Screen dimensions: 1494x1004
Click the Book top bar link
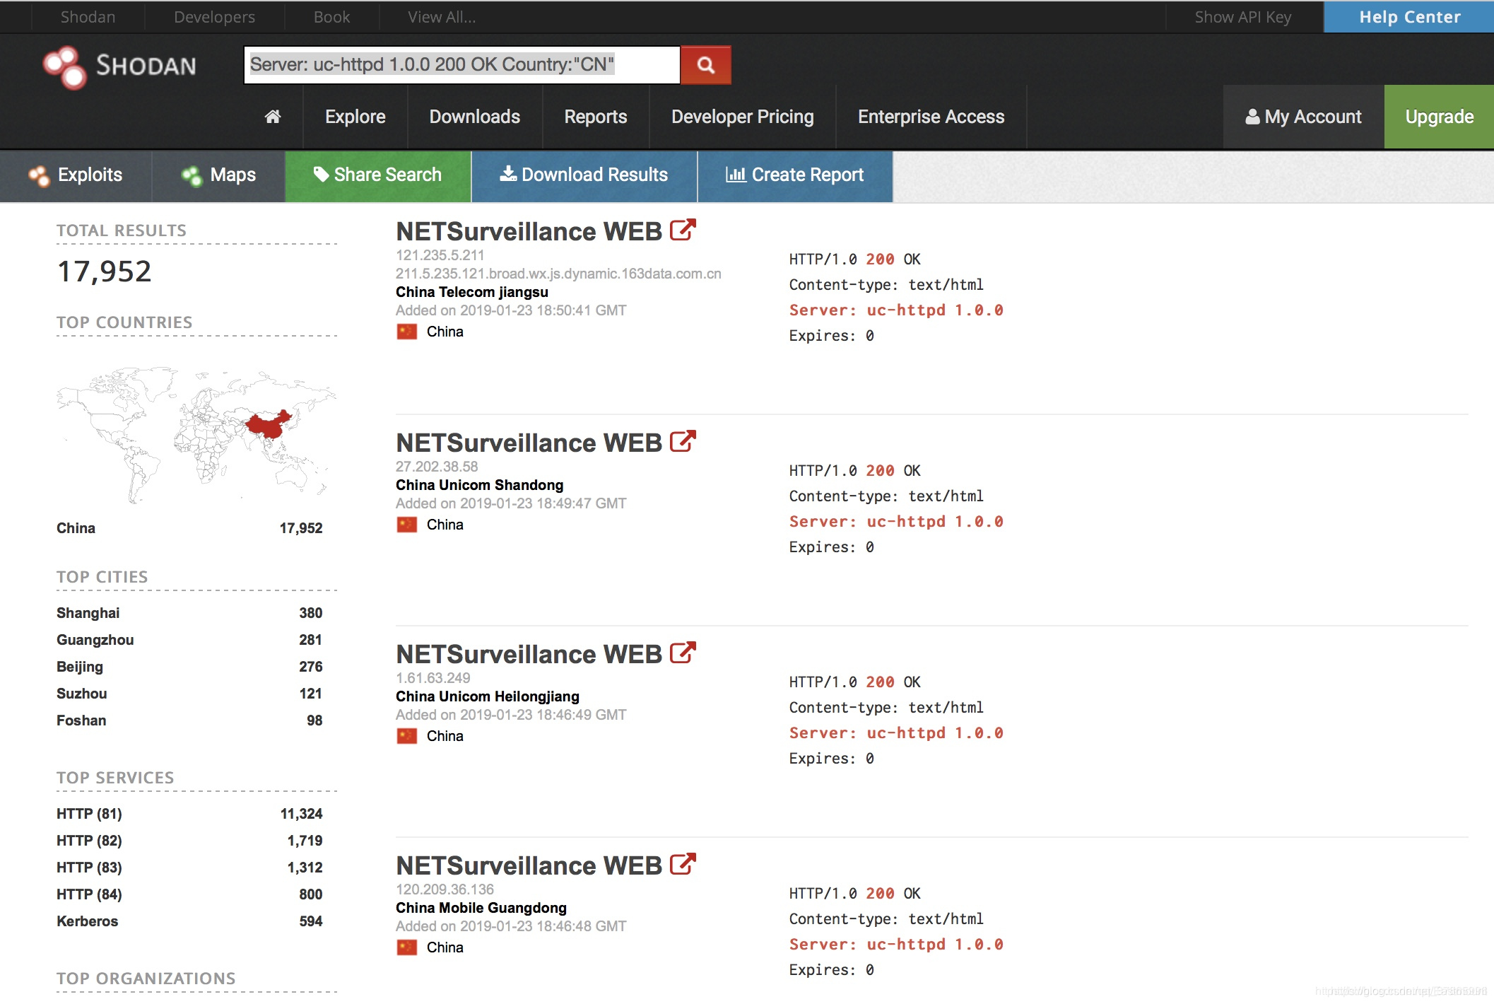click(331, 17)
